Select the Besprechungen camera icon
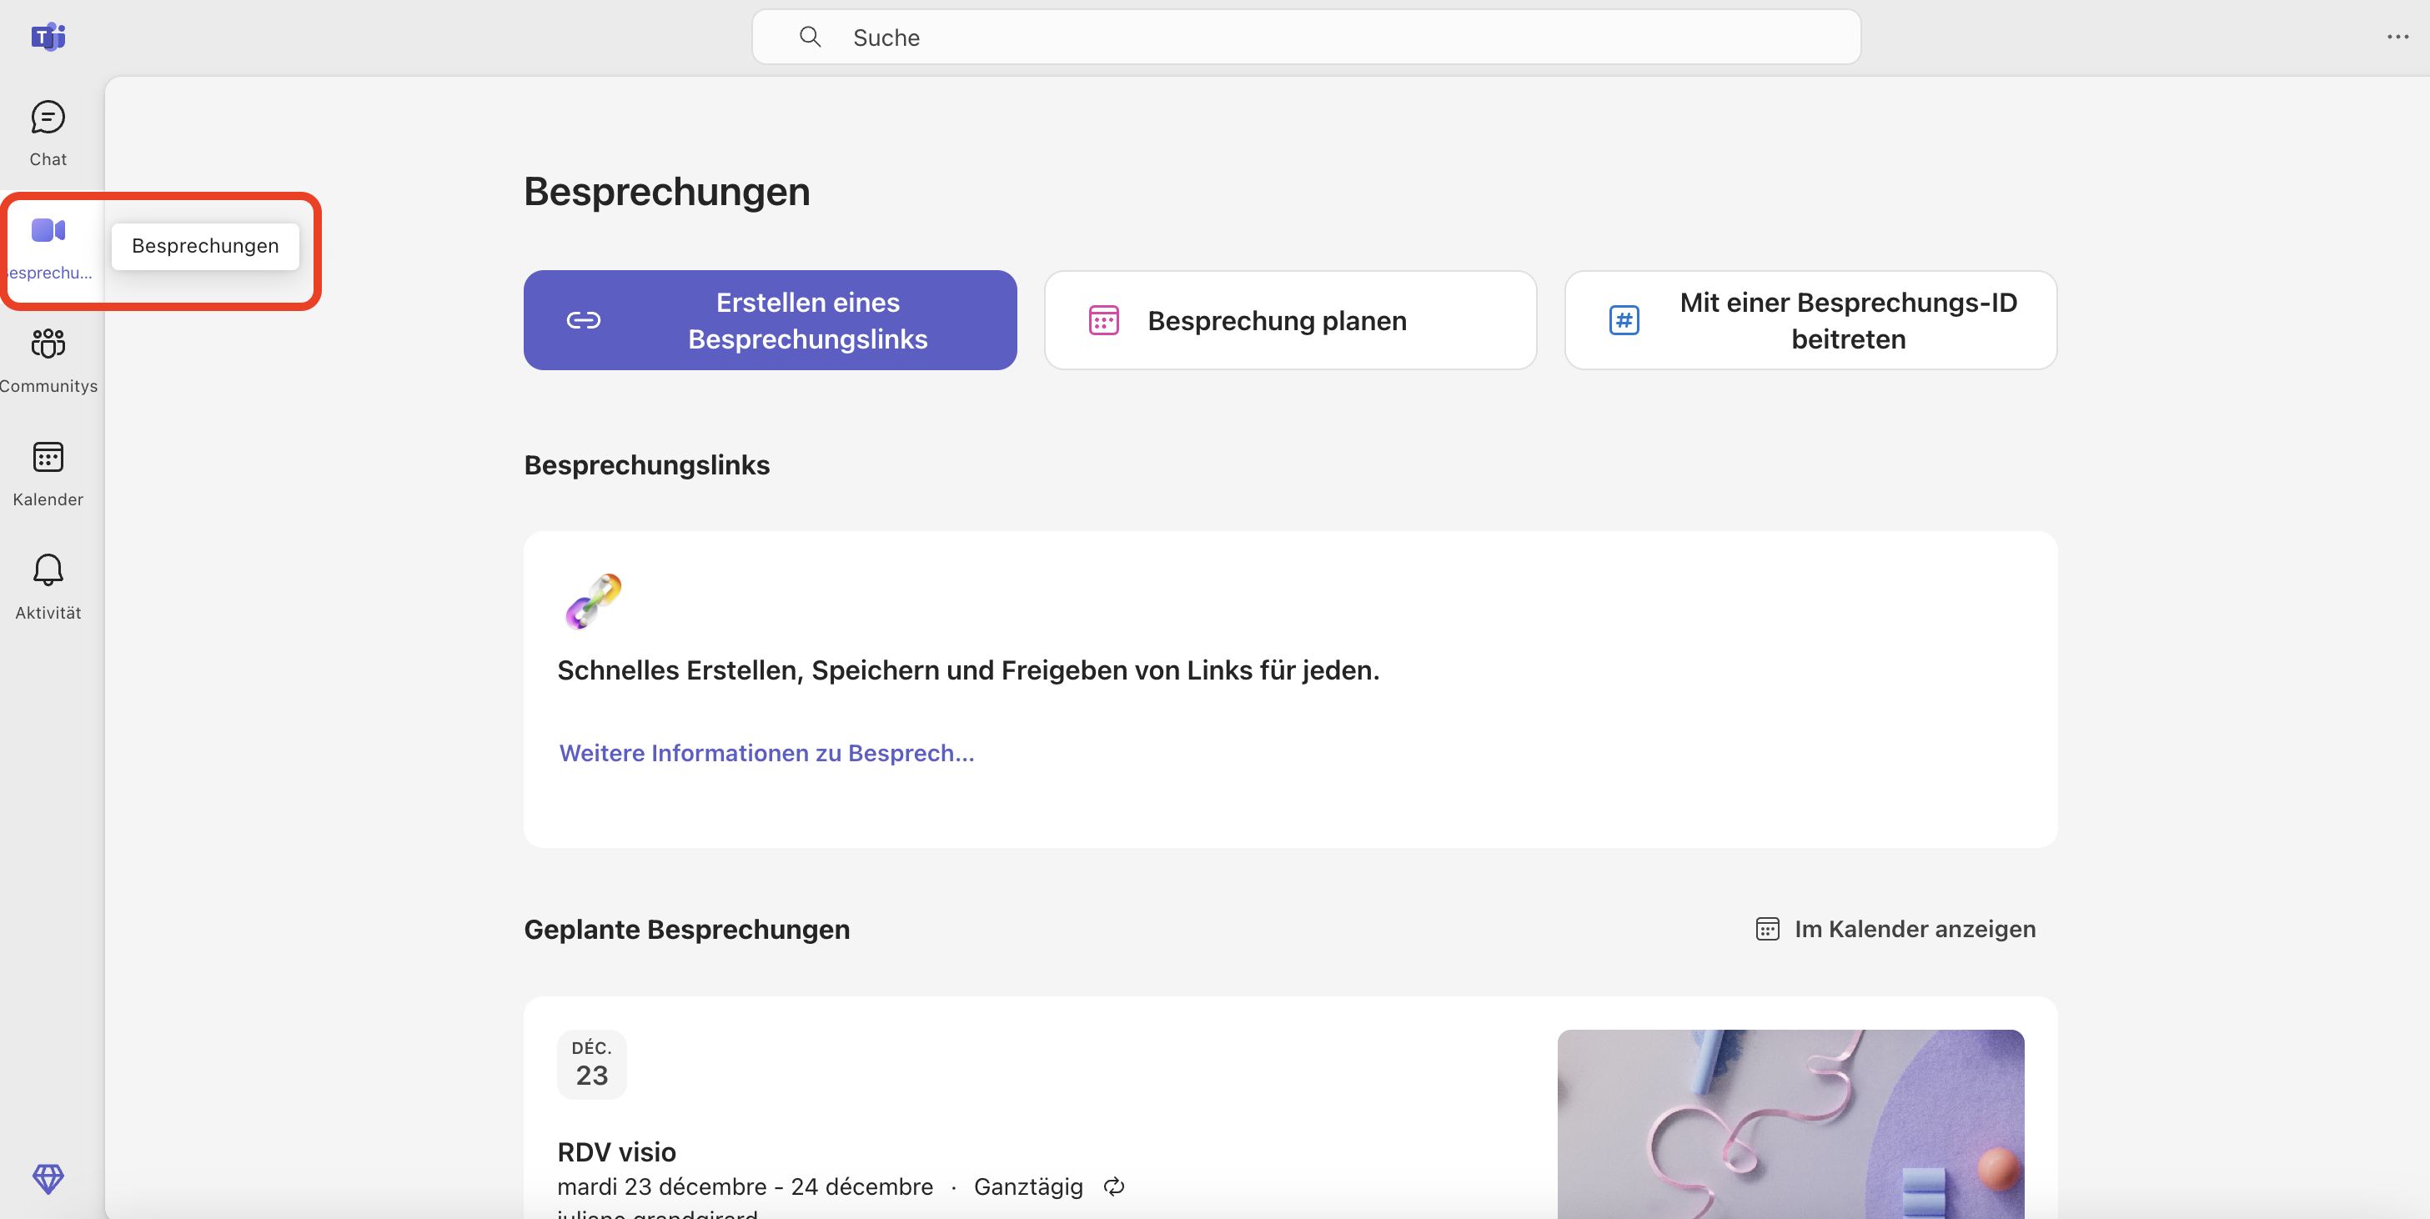This screenshot has height=1219, width=2430. point(48,230)
